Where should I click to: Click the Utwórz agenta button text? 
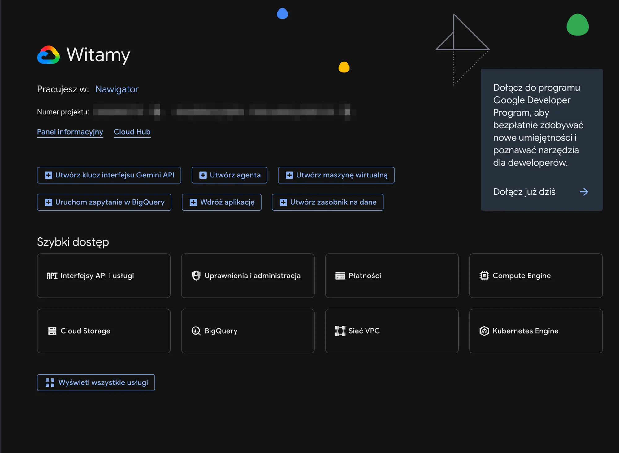pyautogui.click(x=235, y=175)
